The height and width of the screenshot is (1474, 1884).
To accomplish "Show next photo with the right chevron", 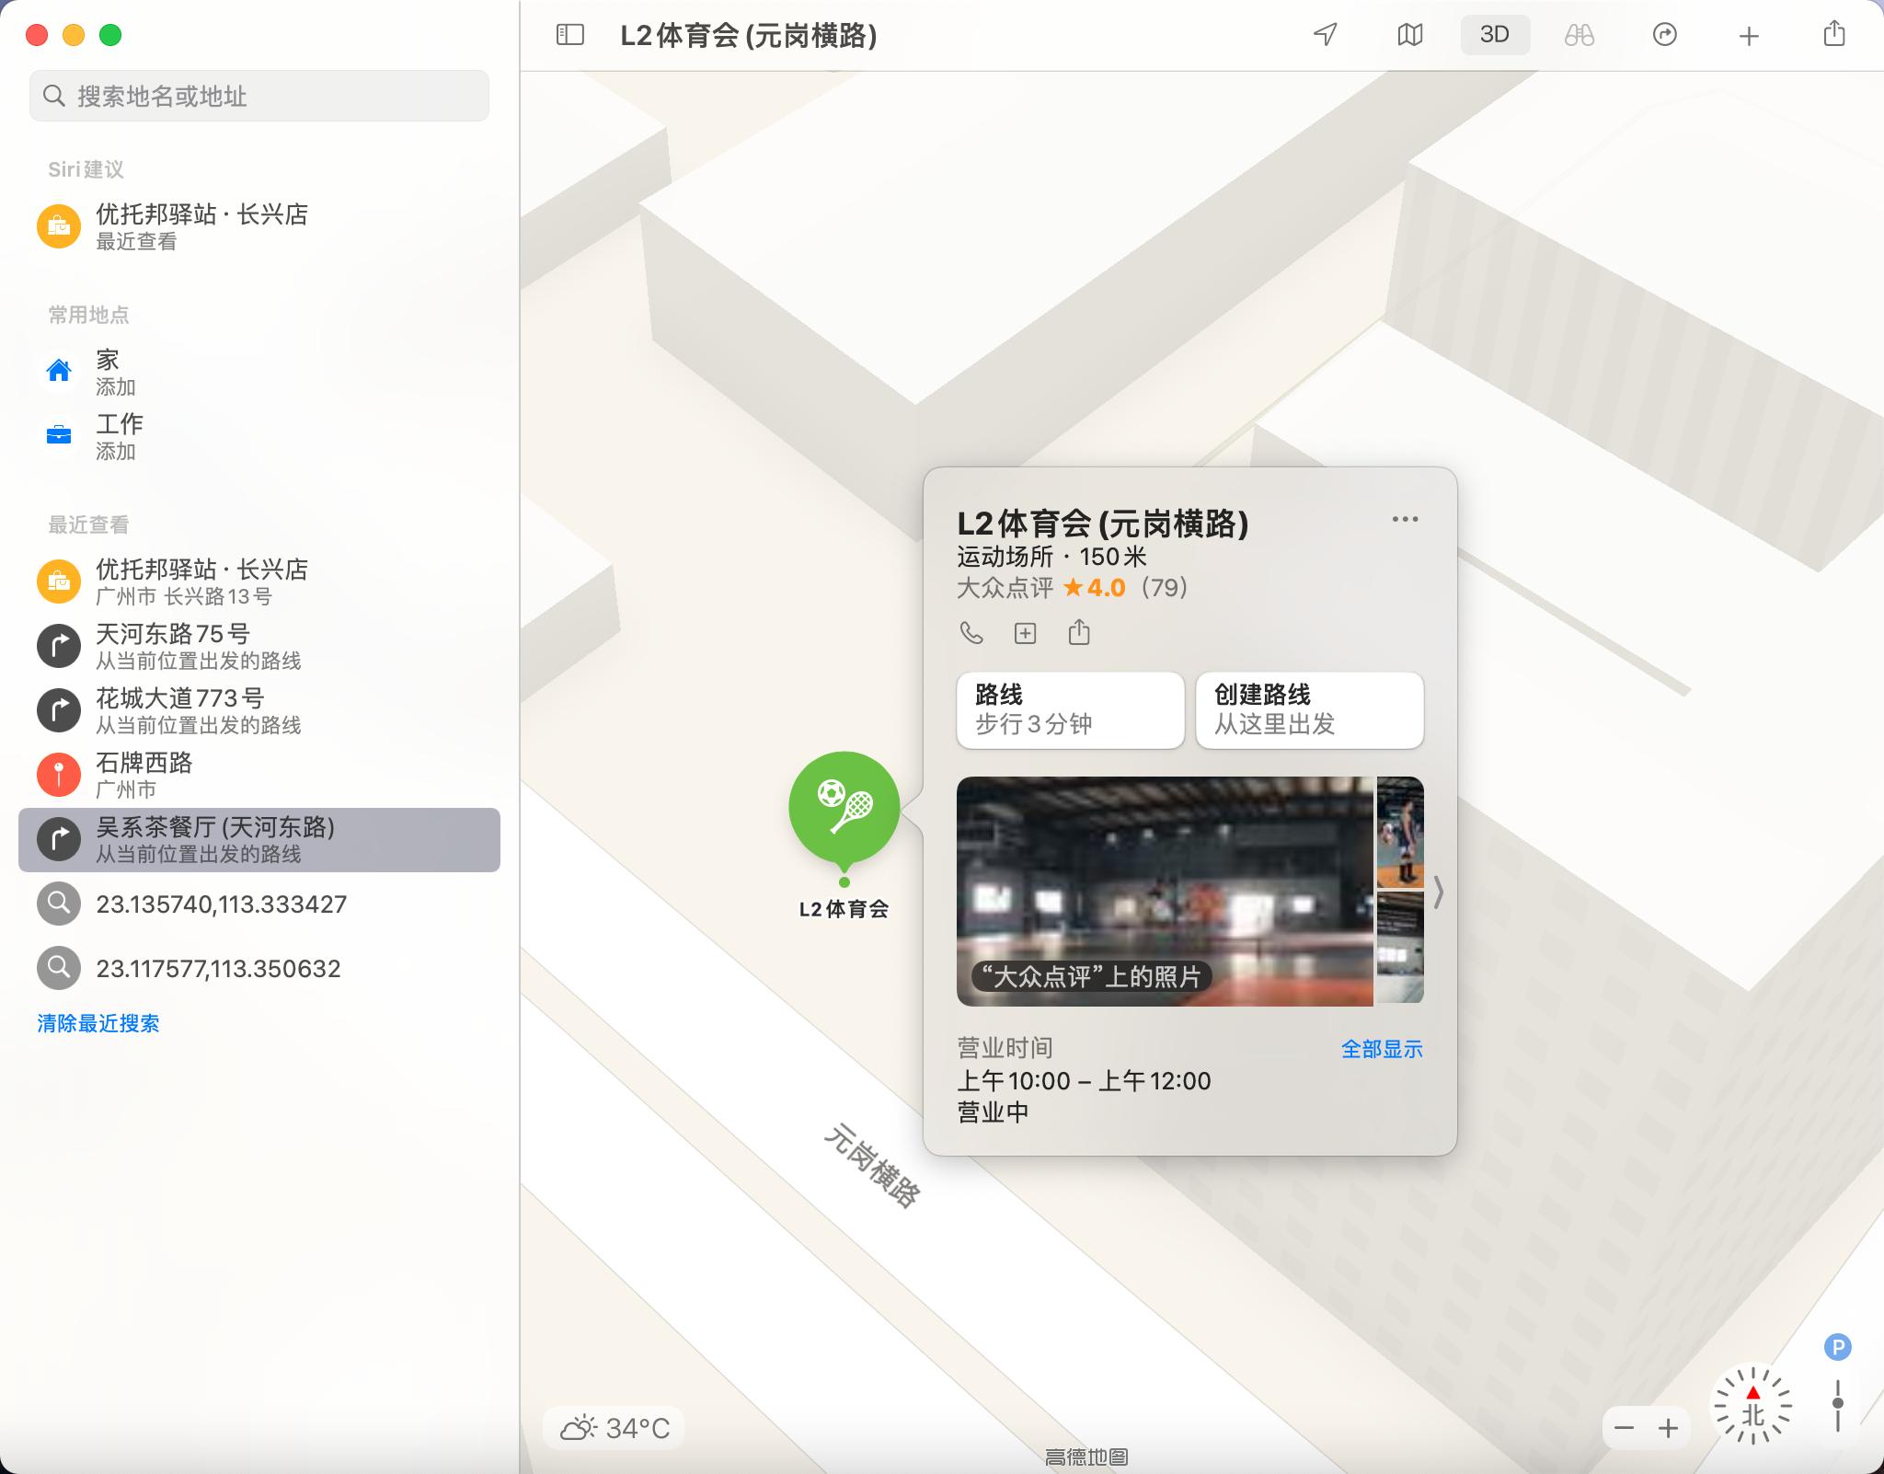I will pyautogui.click(x=1438, y=892).
